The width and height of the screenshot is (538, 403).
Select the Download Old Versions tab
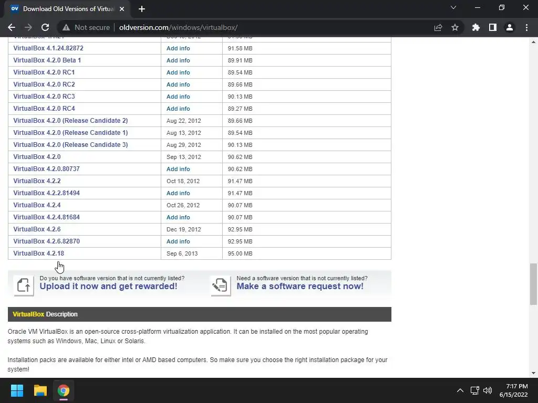click(x=68, y=9)
